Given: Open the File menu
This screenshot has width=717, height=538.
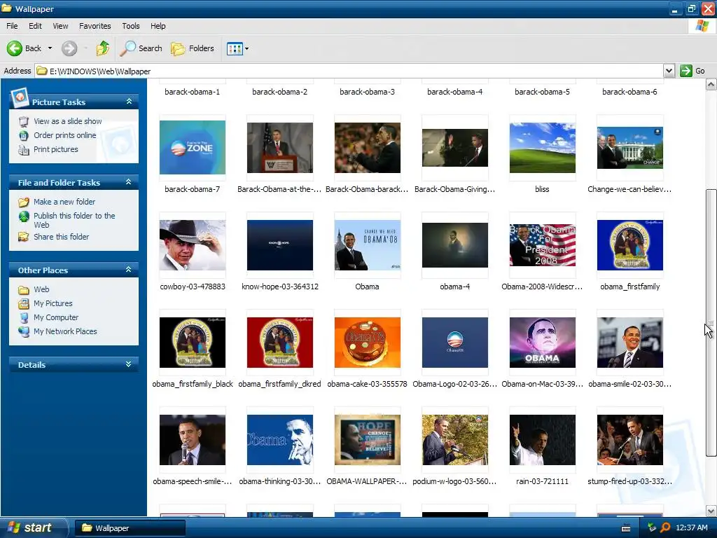Looking at the screenshot, I should 13,26.
